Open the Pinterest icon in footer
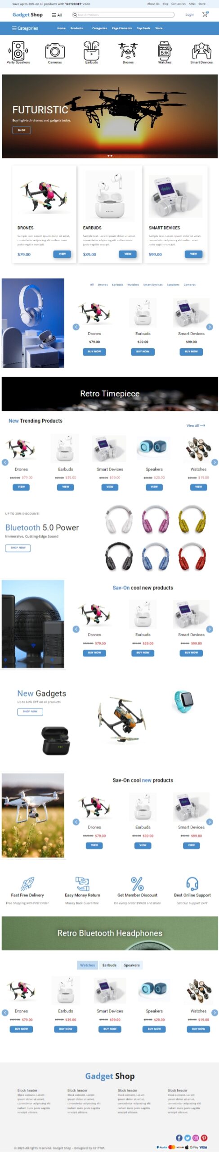The height and width of the screenshot is (1152, 219). pyautogui.click(x=204, y=1137)
